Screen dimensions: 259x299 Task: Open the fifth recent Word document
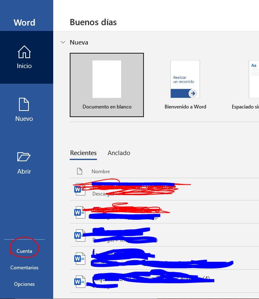[x=165, y=281]
